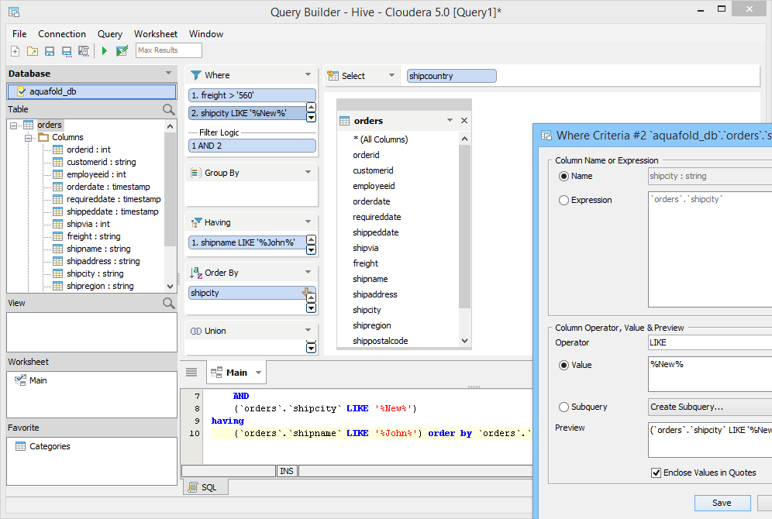The width and height of the screenshot is (772, 519).
Task: Open the Having panel dropdown arrow
Action: [308, 222]
